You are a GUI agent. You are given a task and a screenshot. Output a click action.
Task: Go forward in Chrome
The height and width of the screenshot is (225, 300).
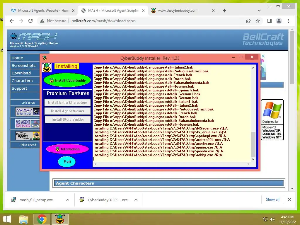click(21, 21)
